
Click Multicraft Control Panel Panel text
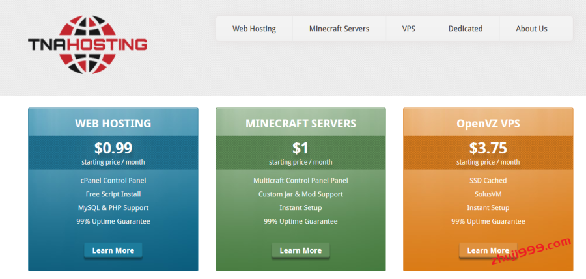[300, 181]
